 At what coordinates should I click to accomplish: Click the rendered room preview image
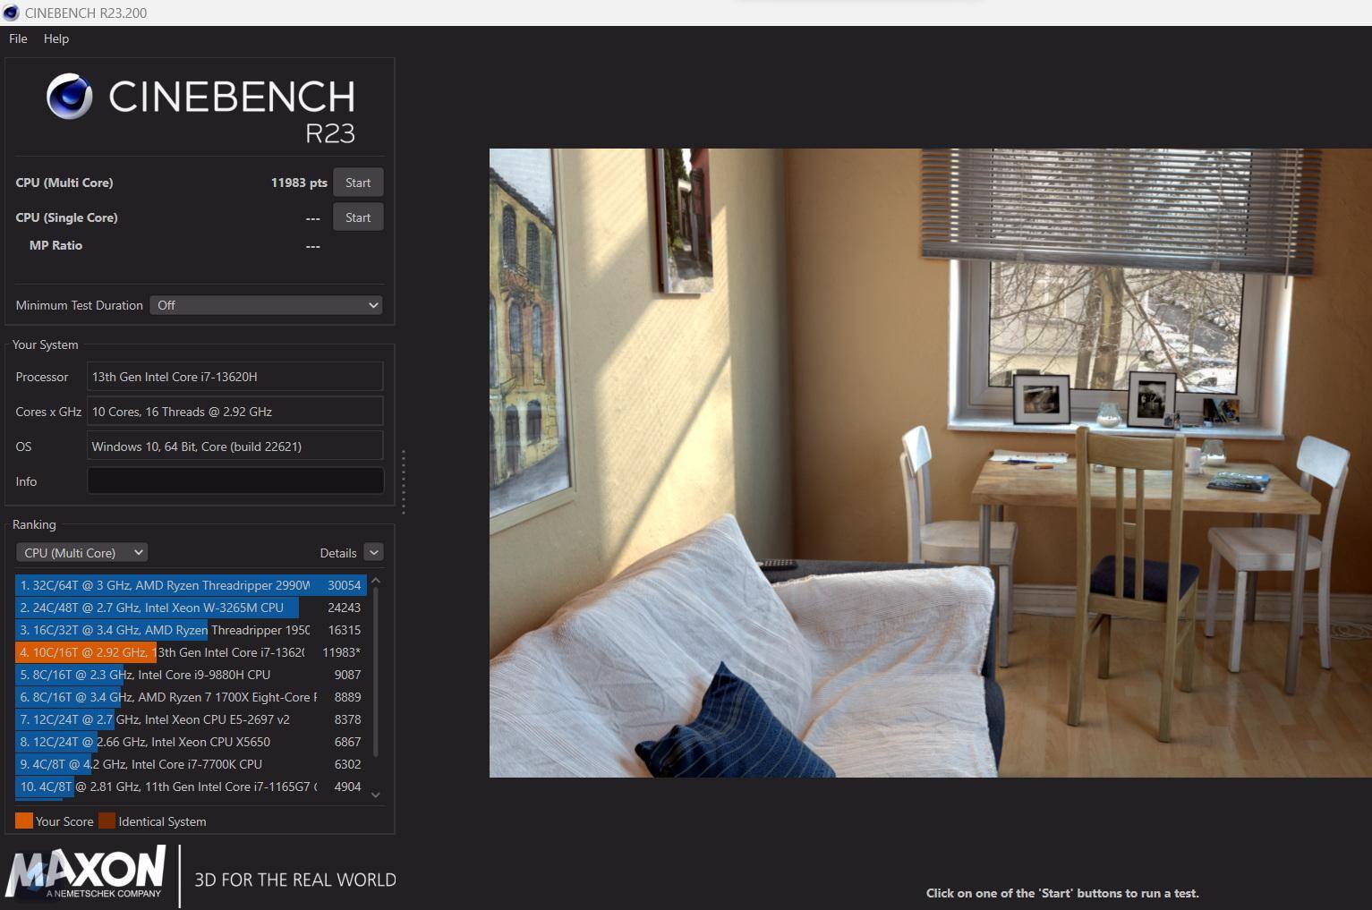[930, 463]
